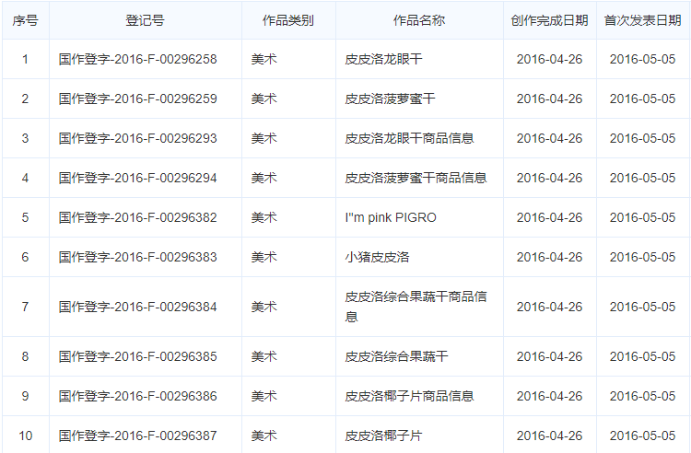Select registration number 国作登字-2016-F-00296258
This screenshot has height=453, width=691.
[x=138, y=59]
